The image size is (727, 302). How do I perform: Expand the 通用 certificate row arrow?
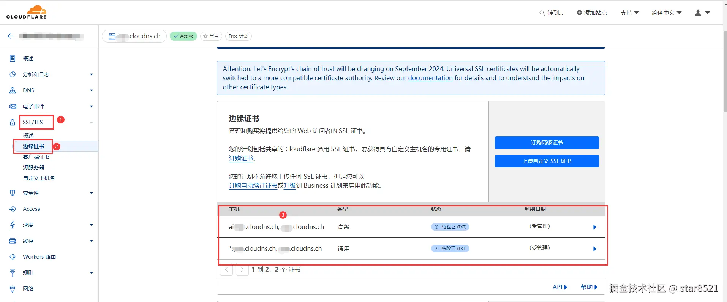[x=595, y=249]
